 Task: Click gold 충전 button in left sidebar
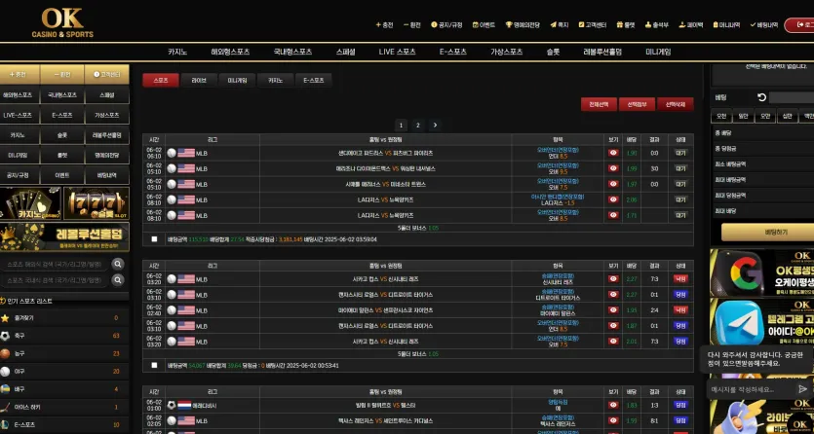tap(19, 75)
